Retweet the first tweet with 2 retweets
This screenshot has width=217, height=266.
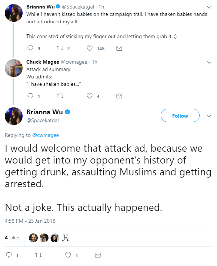point(60,48)
